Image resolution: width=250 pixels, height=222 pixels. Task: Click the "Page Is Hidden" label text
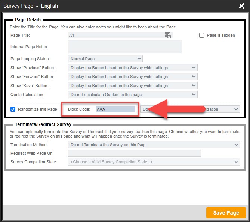pos(220,35)
